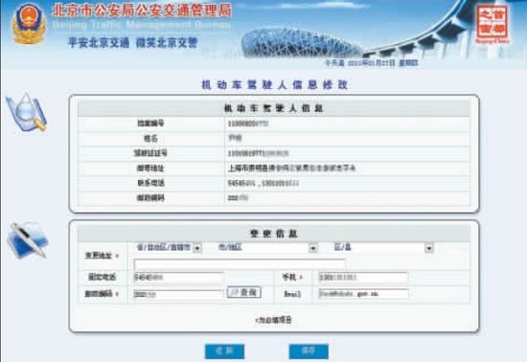This screenshot has width=527, height=362.
Task: Click the 北京市公安局公安交通管理局 header title
Action: [x=142, y=11]
